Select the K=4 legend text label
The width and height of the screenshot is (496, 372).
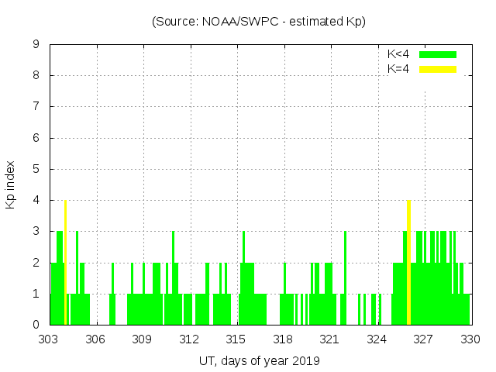398,69
